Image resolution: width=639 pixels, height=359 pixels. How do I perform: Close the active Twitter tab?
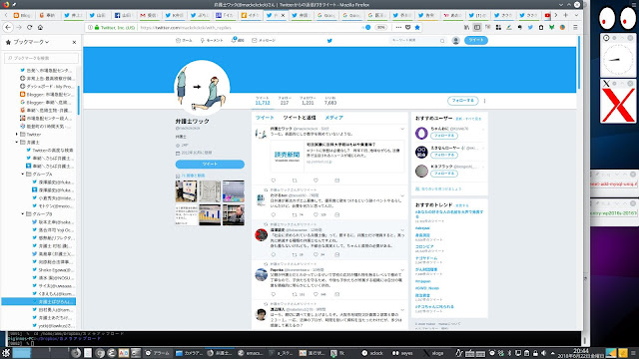pyautogui.click(x=283, y=15)
